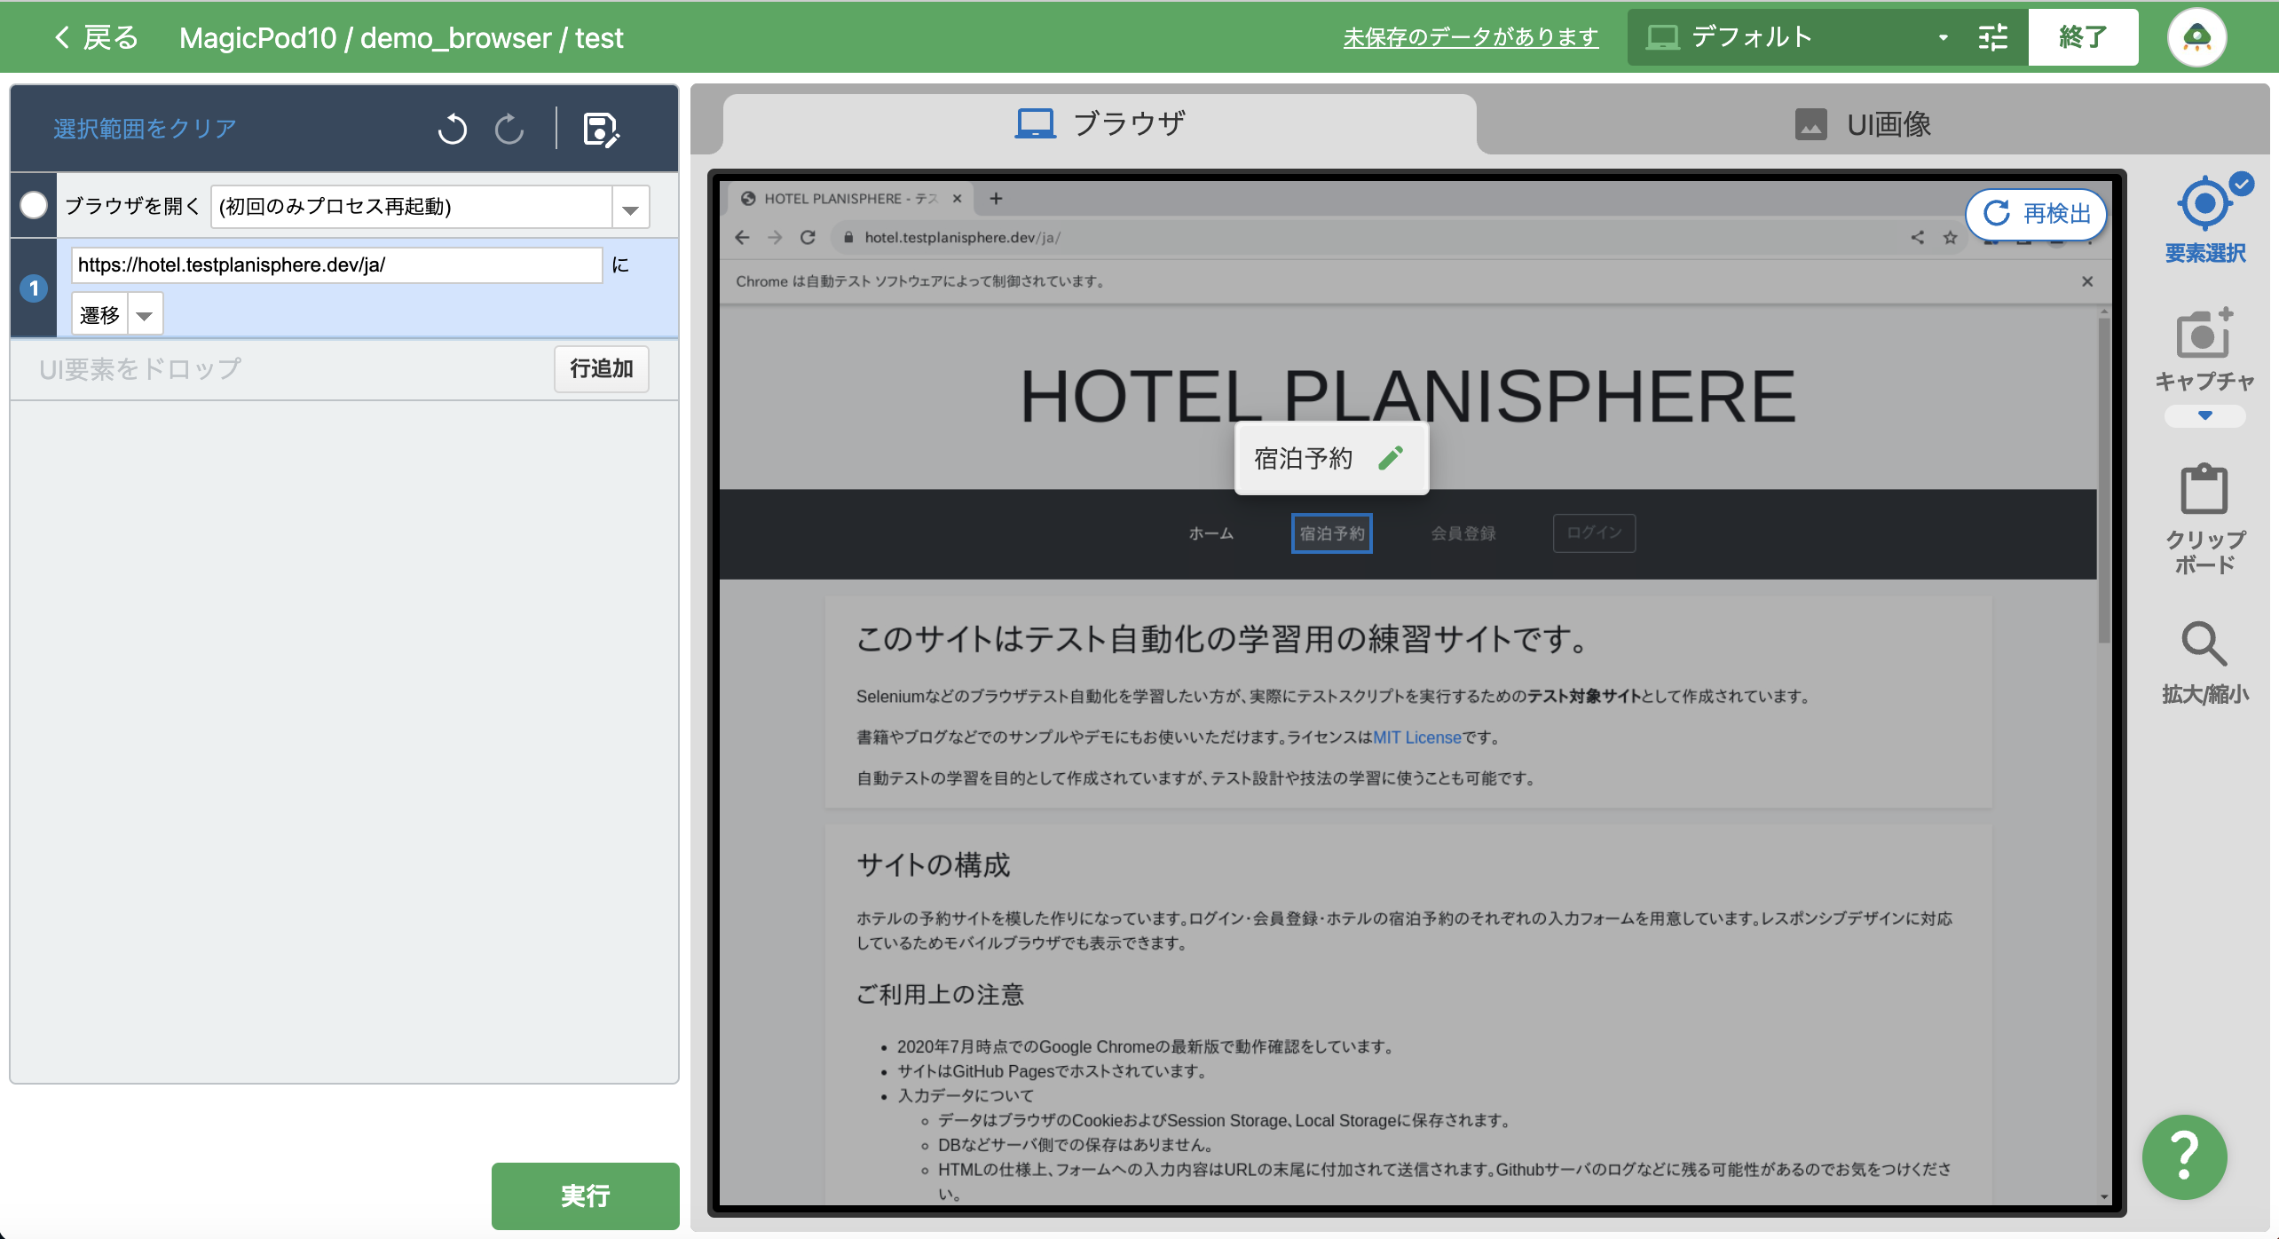Click the 終了 button
This screenshot has height=1239, width=2279.
(x=2082, y=37)
